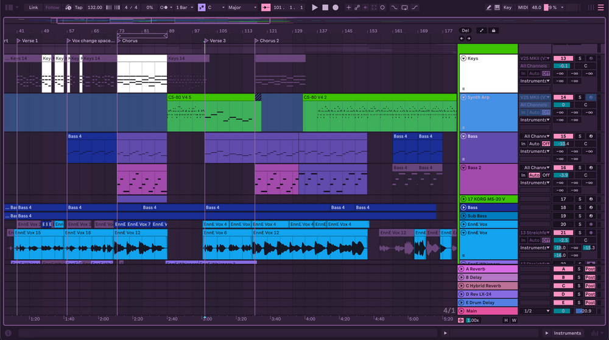Click the play arrow beside Instruments label

point(546,333)
